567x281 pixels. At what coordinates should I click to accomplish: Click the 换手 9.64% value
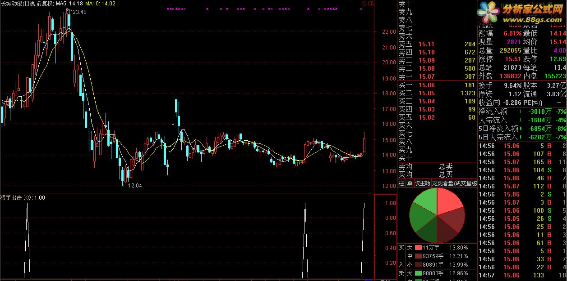coord(512,85)
